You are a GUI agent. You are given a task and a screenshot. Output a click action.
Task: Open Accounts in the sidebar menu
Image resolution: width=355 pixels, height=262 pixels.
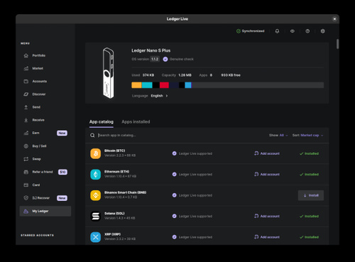click(x=39, y=81)
